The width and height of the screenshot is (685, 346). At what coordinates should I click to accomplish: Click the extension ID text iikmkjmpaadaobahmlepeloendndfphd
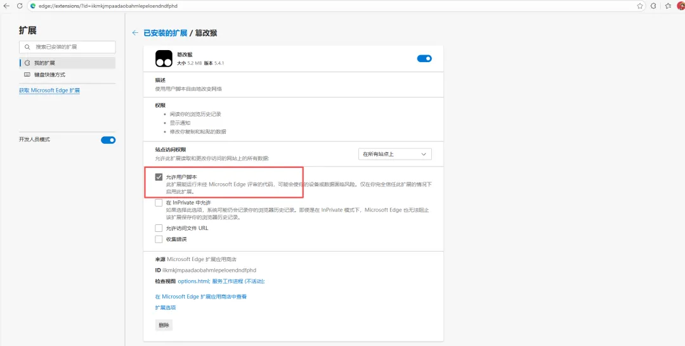[209, 271]
